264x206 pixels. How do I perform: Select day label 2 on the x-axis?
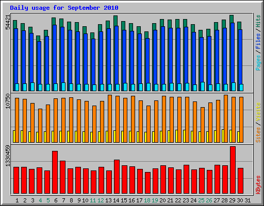point(25,200)
